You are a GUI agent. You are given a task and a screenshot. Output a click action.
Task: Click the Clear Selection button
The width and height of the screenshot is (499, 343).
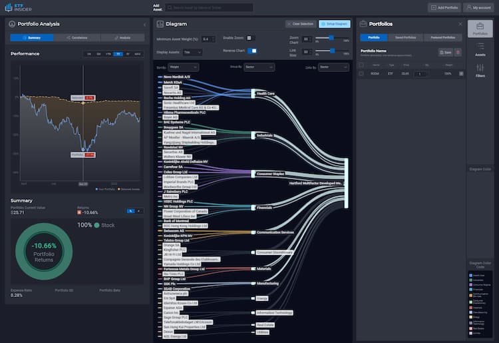click(x=301, y=24)
